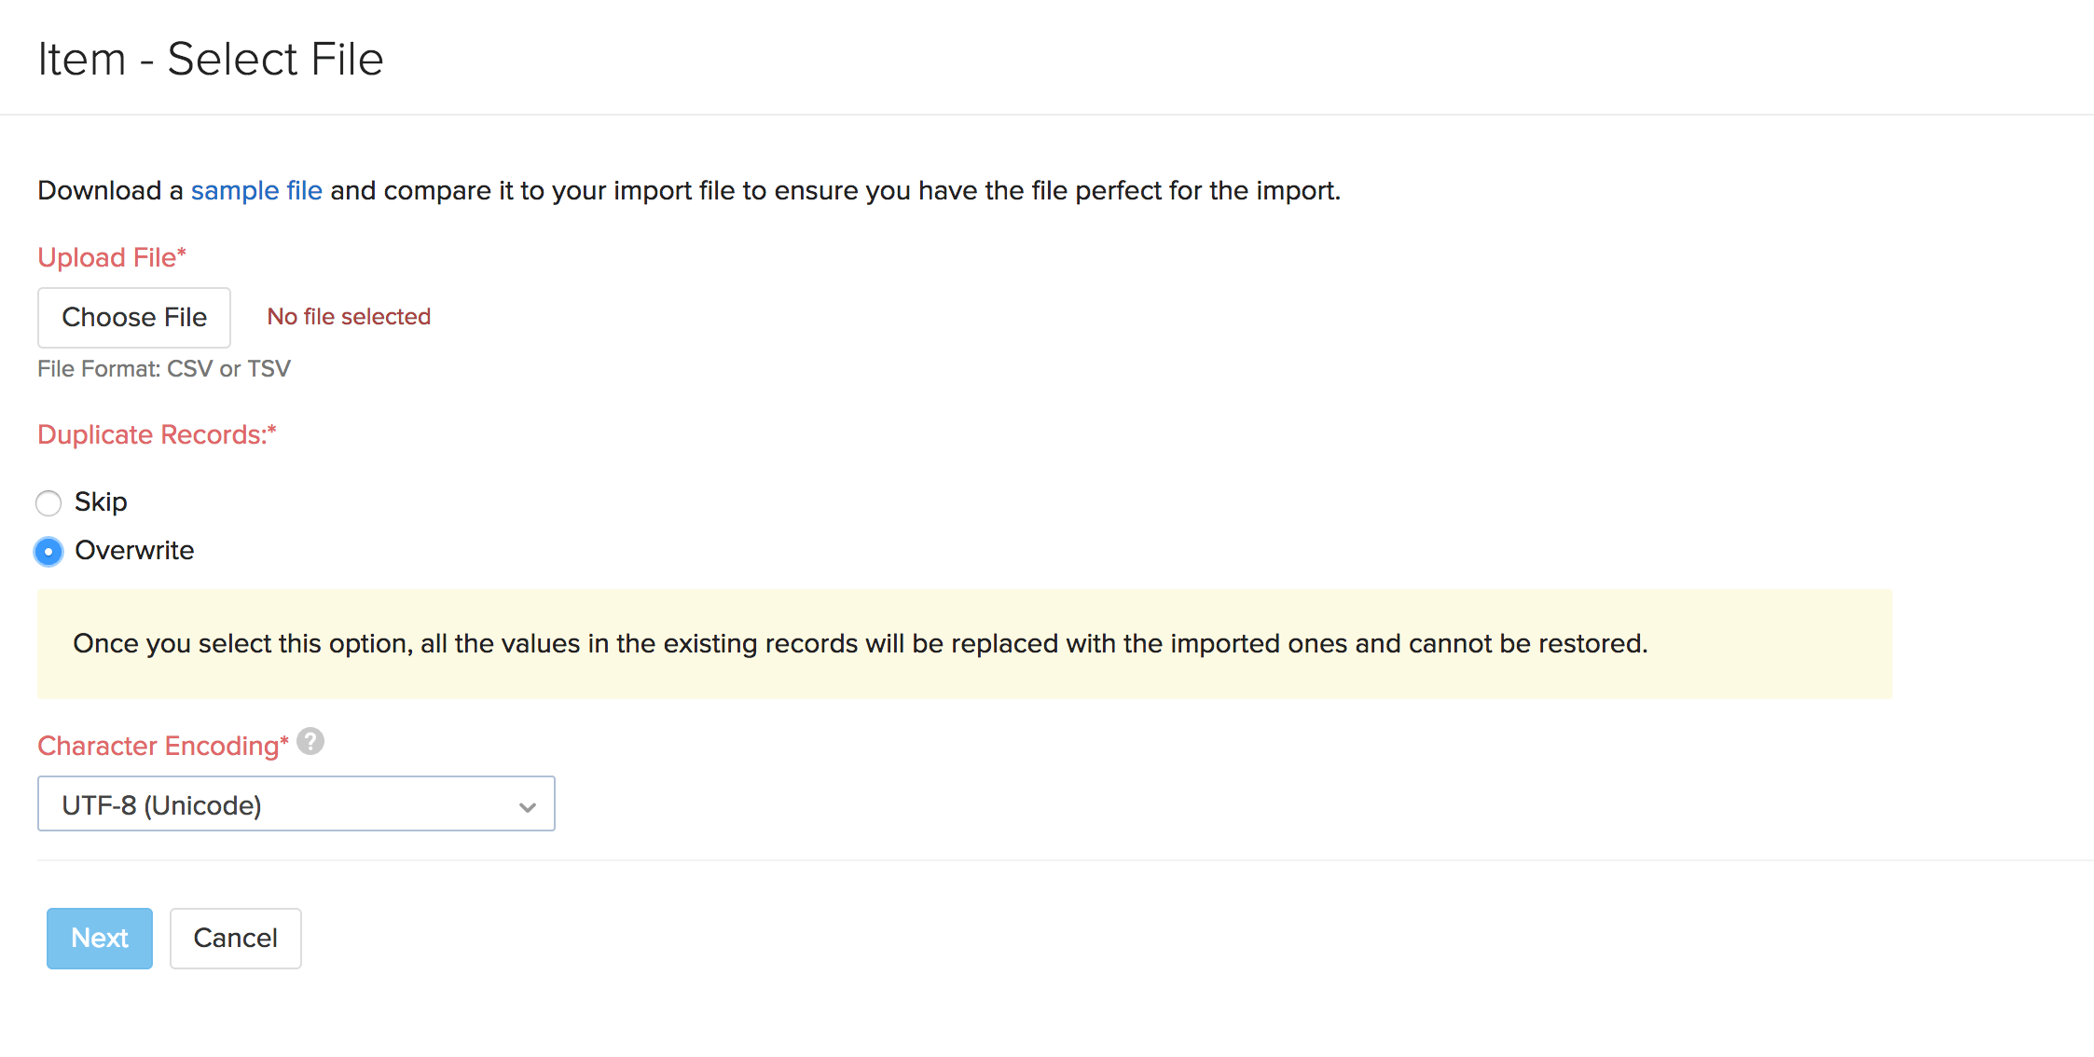The width and height of the screenshot is (2094, 1057).
Task: Click the Overwrite option label text
Action: click(134, 550)
